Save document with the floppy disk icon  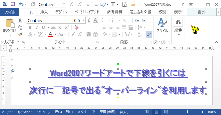[13, 4]
